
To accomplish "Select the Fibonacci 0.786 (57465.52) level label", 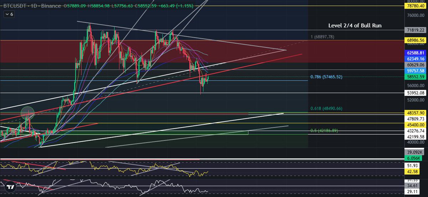I will pyautogui.click(x=327, y=77).
